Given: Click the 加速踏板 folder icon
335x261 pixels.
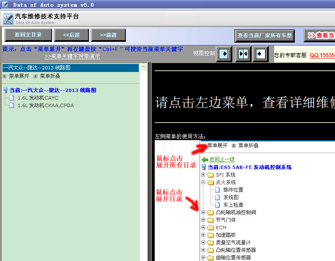Looking at the screenshot, I should [210, 235].
